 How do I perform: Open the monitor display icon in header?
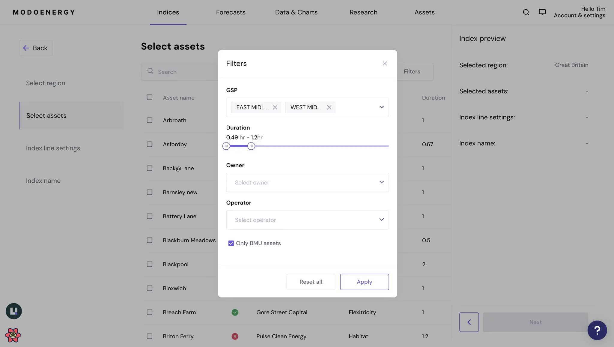tap(542, 12)
